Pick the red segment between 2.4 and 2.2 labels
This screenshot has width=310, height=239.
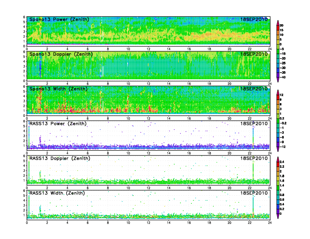click(x=278, y=164)
